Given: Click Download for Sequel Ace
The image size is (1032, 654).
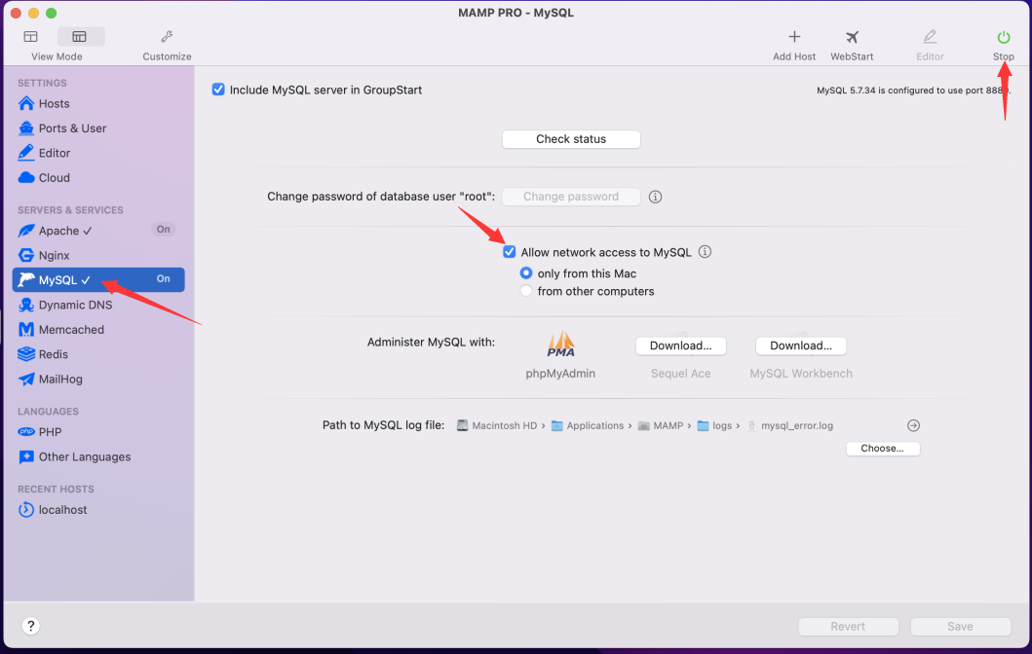Looking at the screenshot, I should [680, 345].
